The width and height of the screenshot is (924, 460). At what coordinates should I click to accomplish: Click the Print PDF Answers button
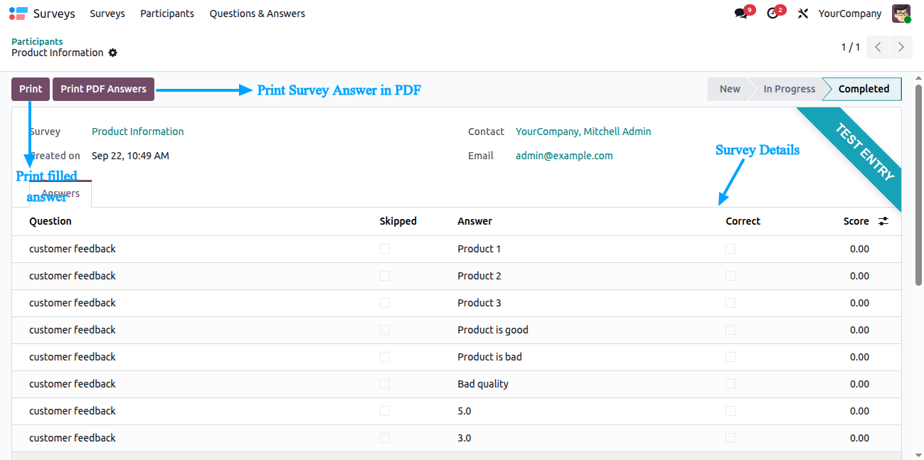pyautogui.click(x=103, y=89)
